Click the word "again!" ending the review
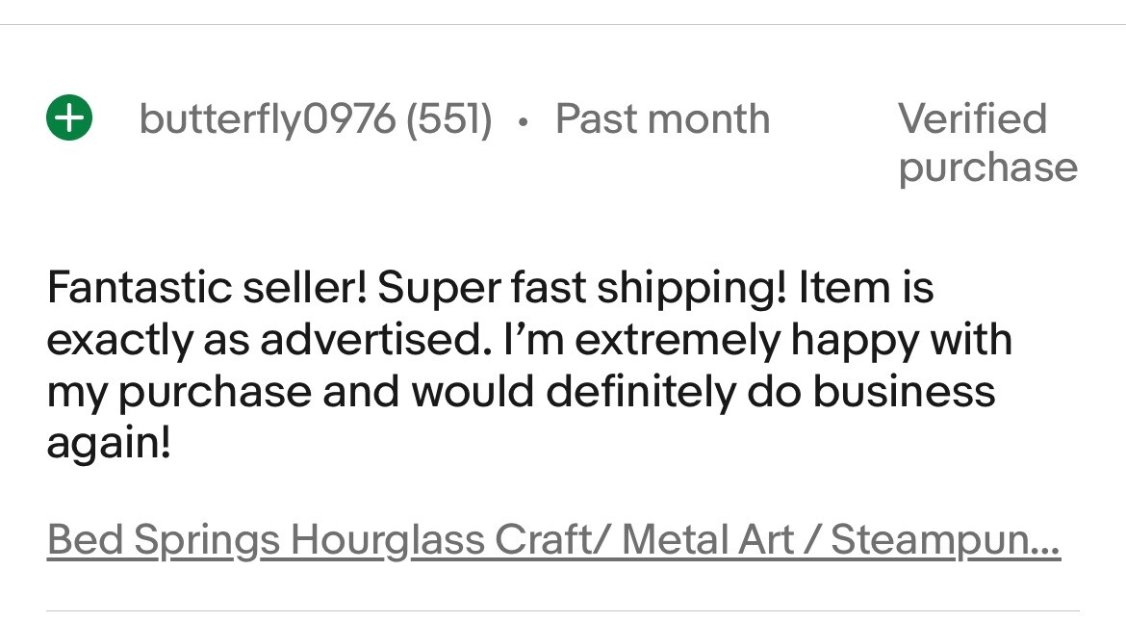1126x622 pixels. [x=109, y=443]
